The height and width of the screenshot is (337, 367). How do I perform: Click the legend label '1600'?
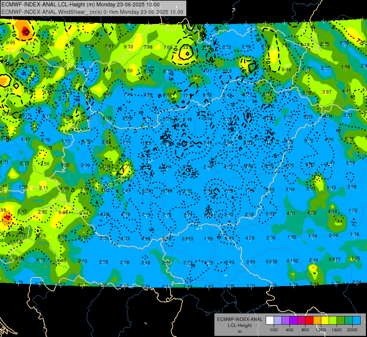point(336,330)
